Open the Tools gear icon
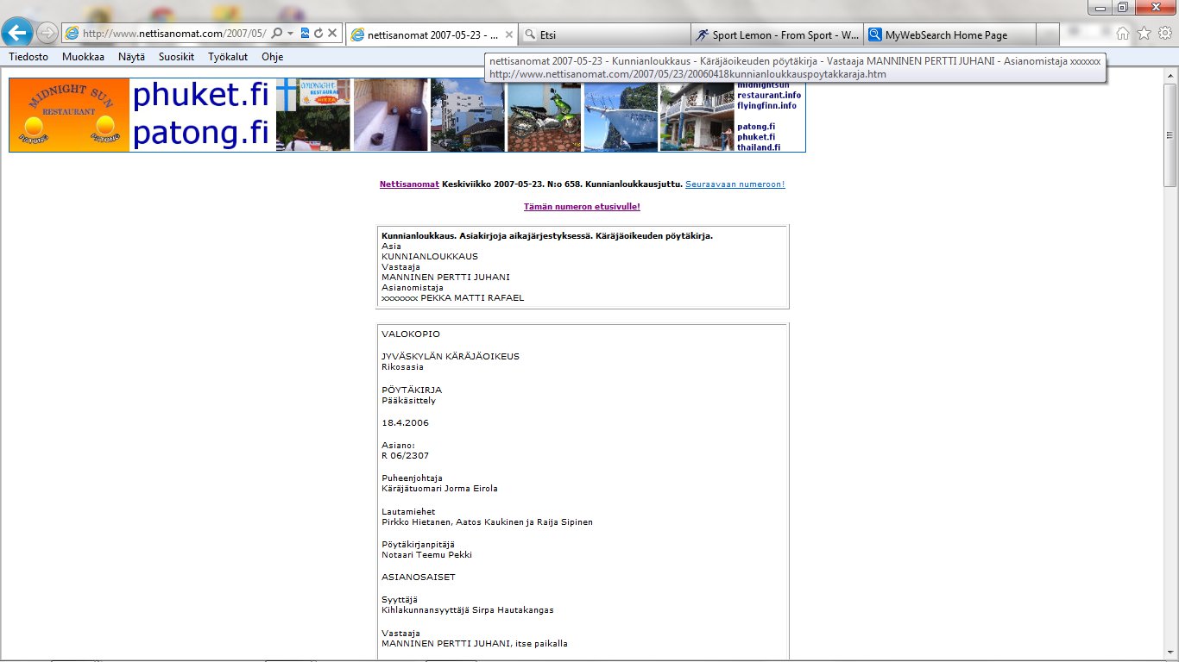 (1164, 34)
